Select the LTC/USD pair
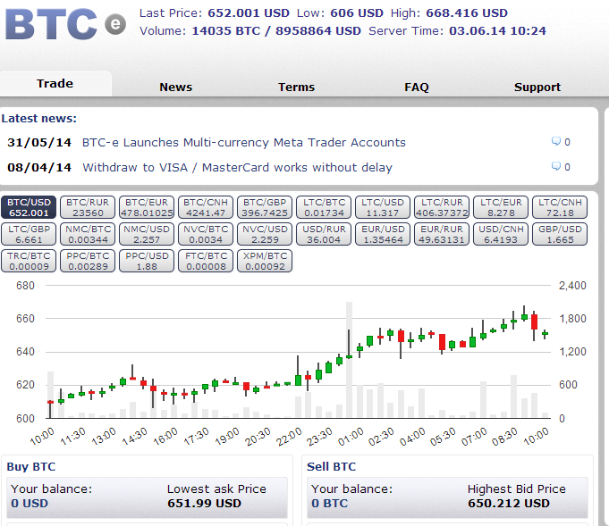 click(383, 207)
